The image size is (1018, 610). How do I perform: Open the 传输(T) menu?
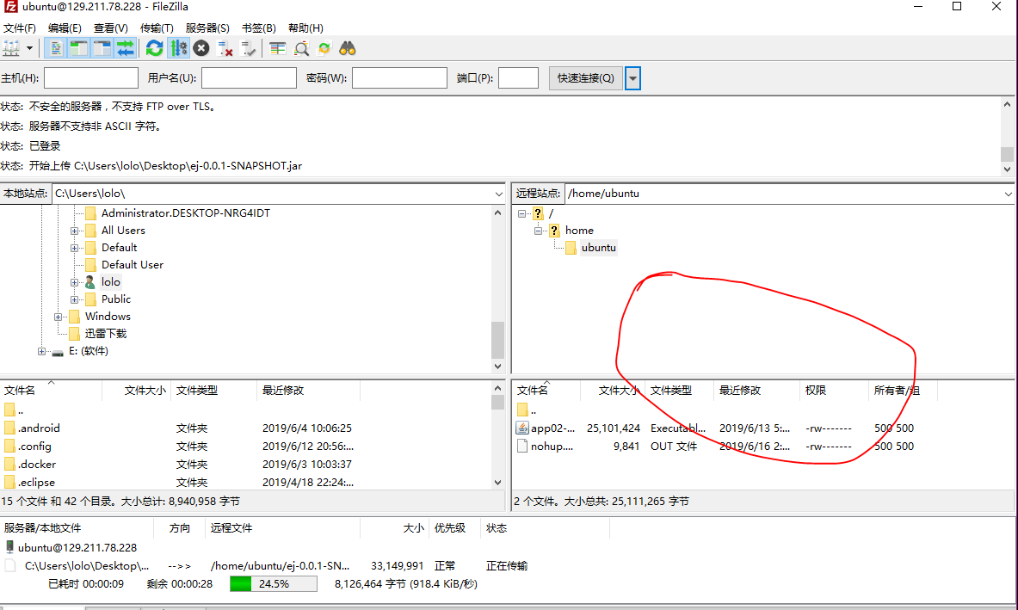157,28
